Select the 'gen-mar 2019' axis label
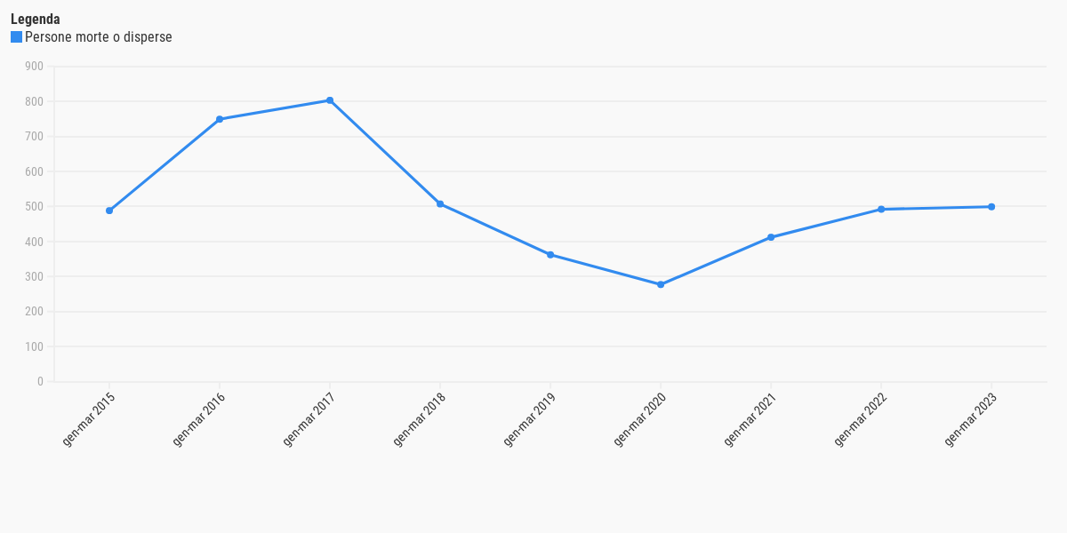This screenshot has height=533, width=1067. click(x=531, y=418)
